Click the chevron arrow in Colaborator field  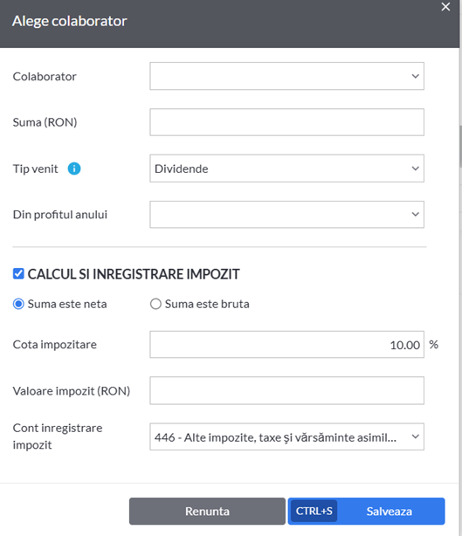click(415, 76)
